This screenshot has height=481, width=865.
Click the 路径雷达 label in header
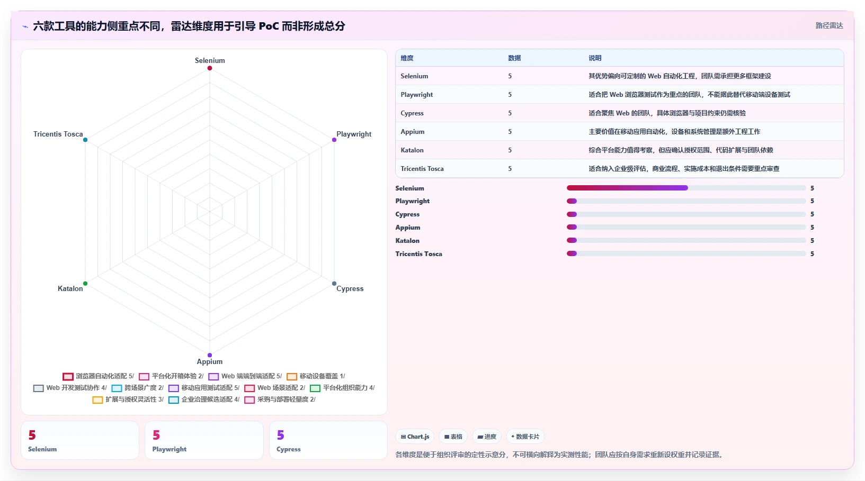pos(829,25)
